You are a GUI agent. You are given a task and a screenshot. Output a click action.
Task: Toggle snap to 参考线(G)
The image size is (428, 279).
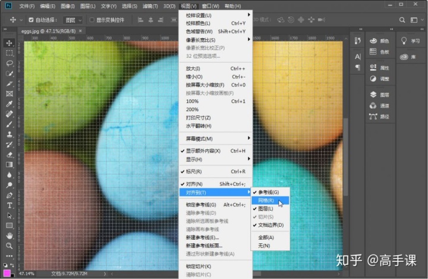pyautogui.click(x=270, y=192)
